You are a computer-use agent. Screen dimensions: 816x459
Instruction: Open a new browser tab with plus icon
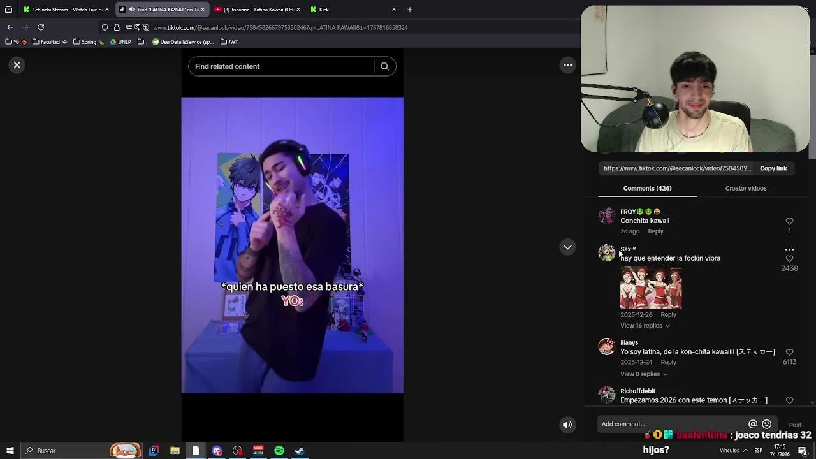click(x=410, y=10)
